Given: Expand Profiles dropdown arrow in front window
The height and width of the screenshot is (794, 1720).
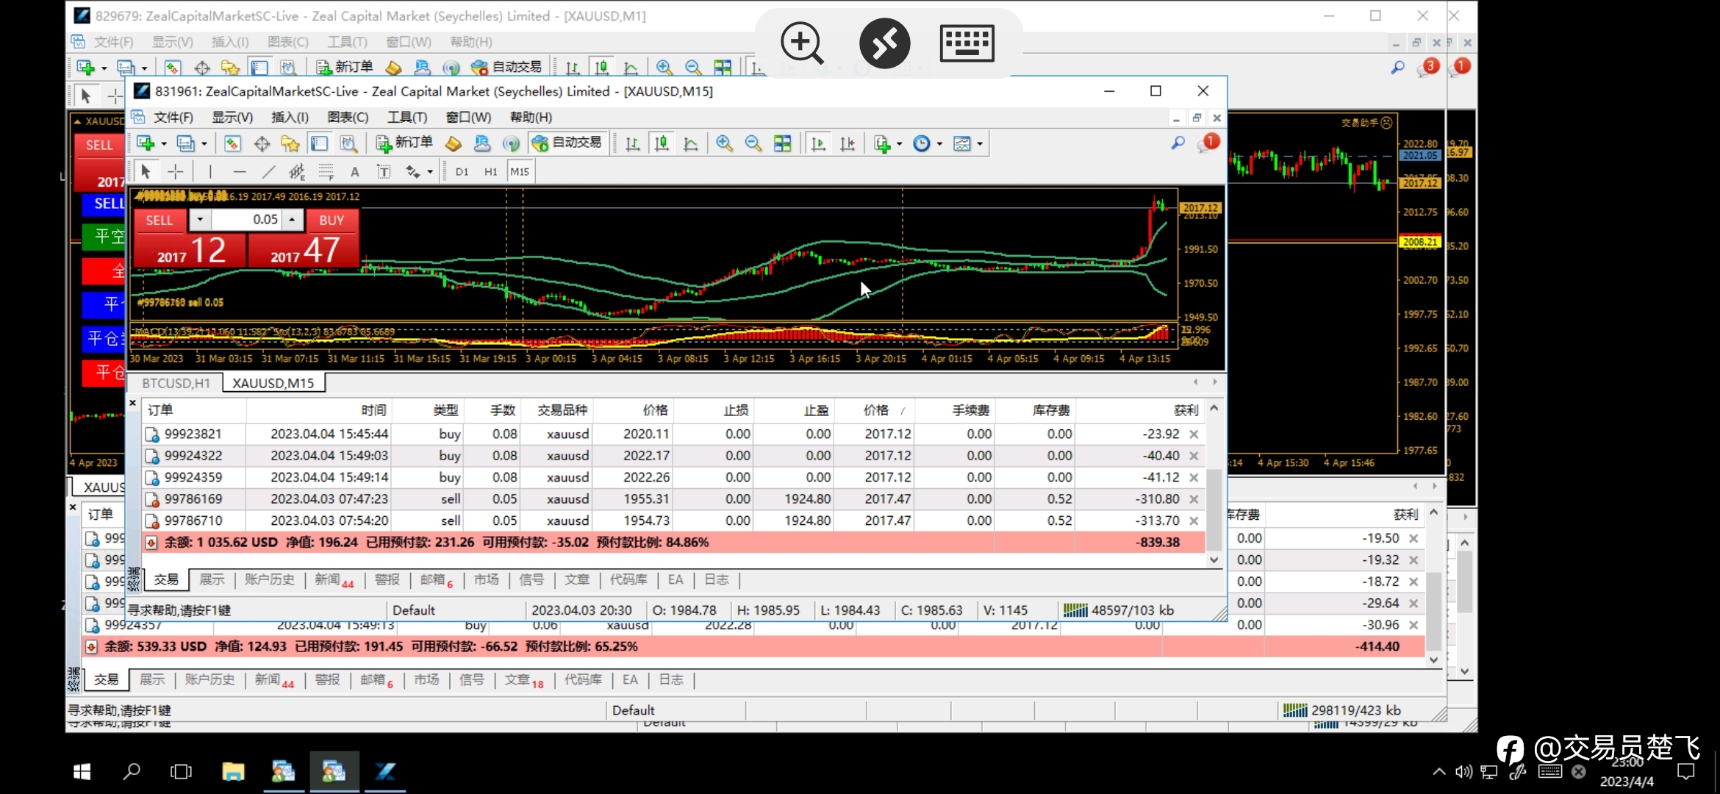Looking at the screenshot, I should 204,144.
